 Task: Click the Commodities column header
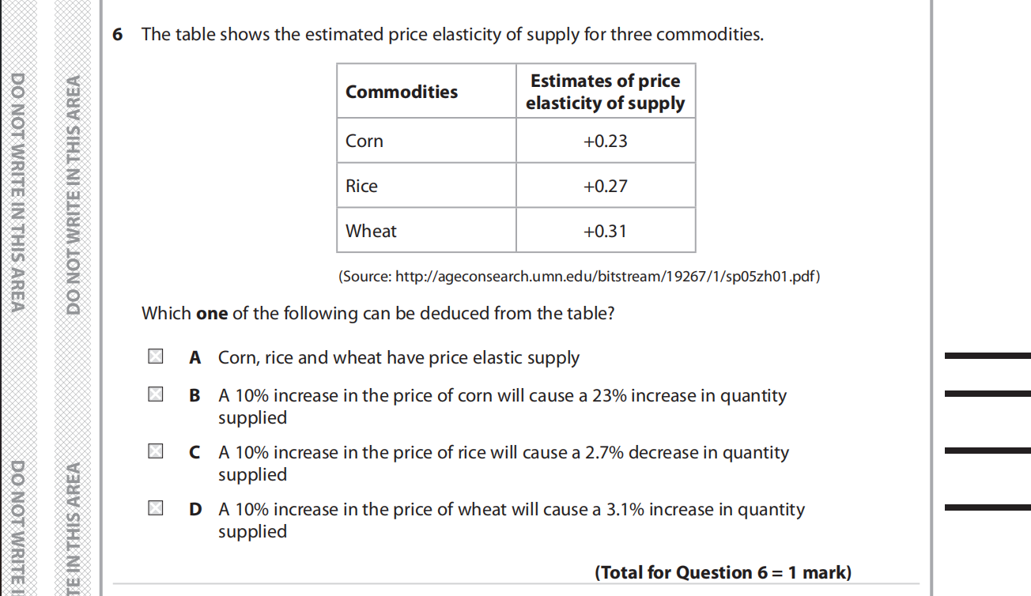pyautogui.click(x=402, y=92)
